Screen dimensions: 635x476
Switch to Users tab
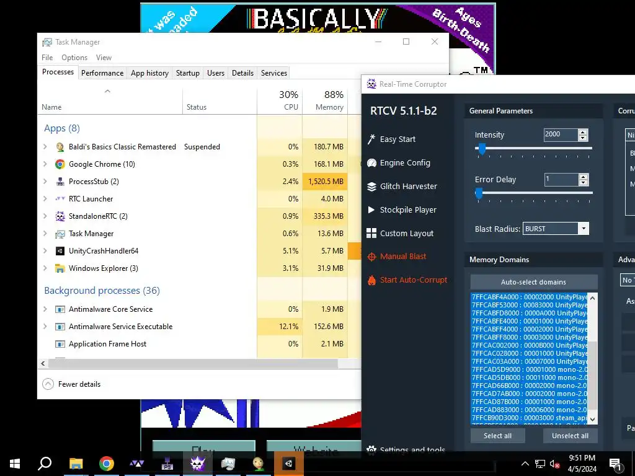(x=215, y=73)
